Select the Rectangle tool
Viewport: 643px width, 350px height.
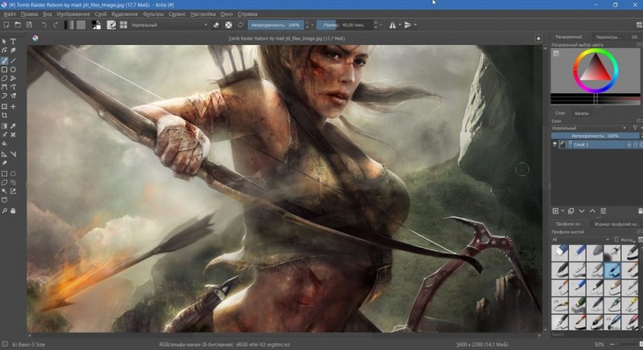coord(4,70)
